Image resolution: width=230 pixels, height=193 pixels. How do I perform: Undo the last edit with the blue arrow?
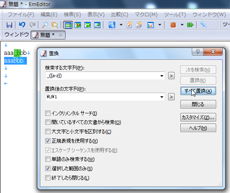[x=22, y=25]
